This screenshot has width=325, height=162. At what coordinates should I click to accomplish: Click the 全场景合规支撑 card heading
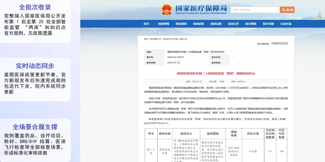tap(35, 127)
